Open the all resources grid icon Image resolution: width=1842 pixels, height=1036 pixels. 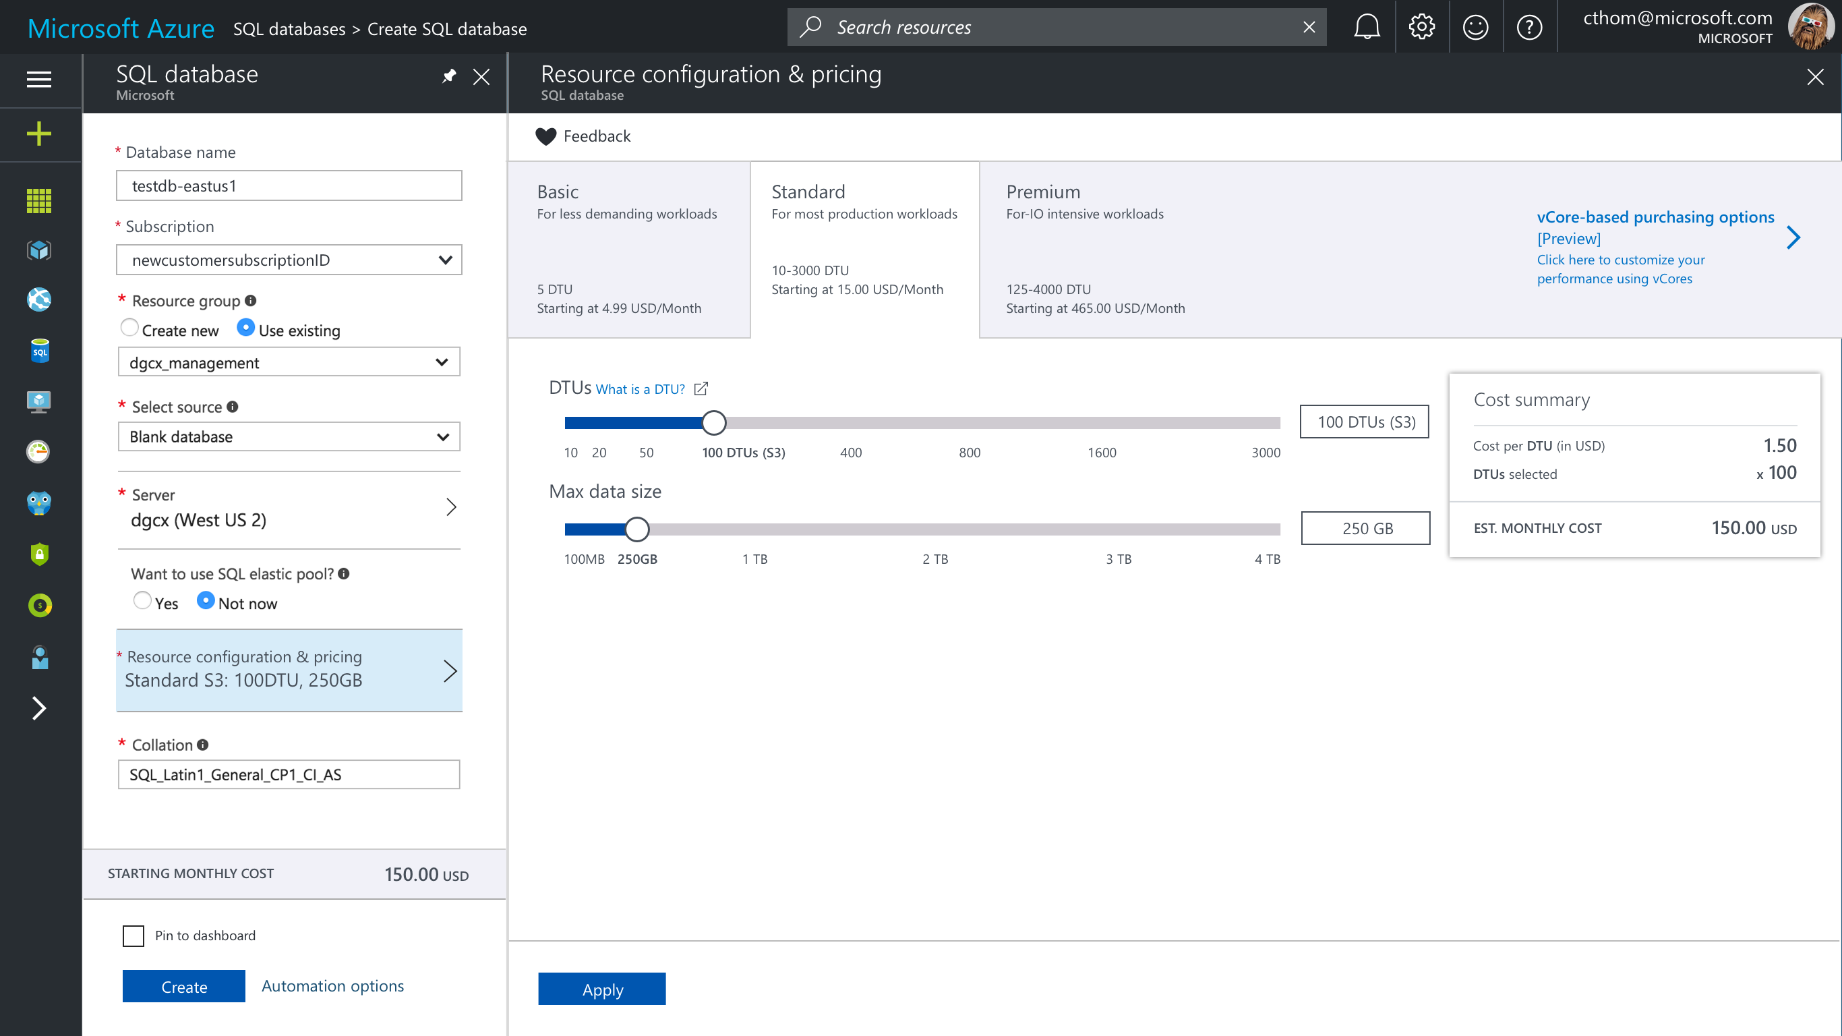coord(39,201)
